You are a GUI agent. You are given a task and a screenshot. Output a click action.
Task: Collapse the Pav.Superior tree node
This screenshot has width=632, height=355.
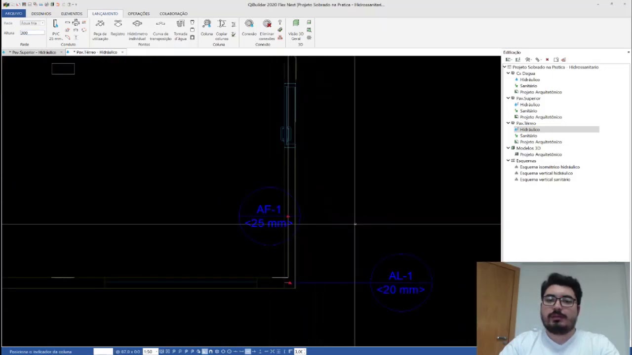[x=508, y=98]
